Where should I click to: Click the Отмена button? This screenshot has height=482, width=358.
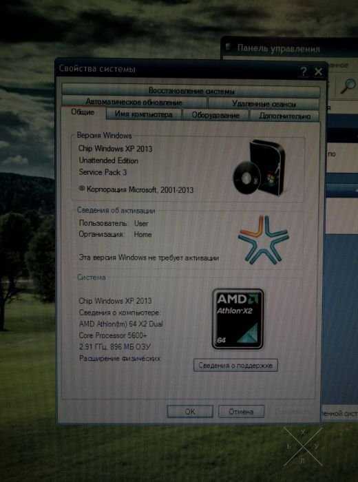241,411
